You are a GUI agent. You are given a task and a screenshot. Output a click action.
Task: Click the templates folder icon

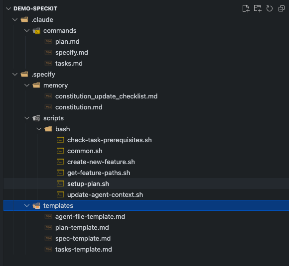click(x=36, y=206)
